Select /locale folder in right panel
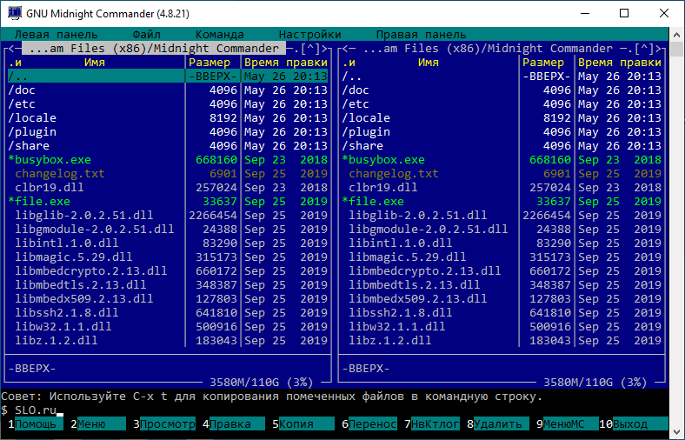685x440 pixels. 502,118
